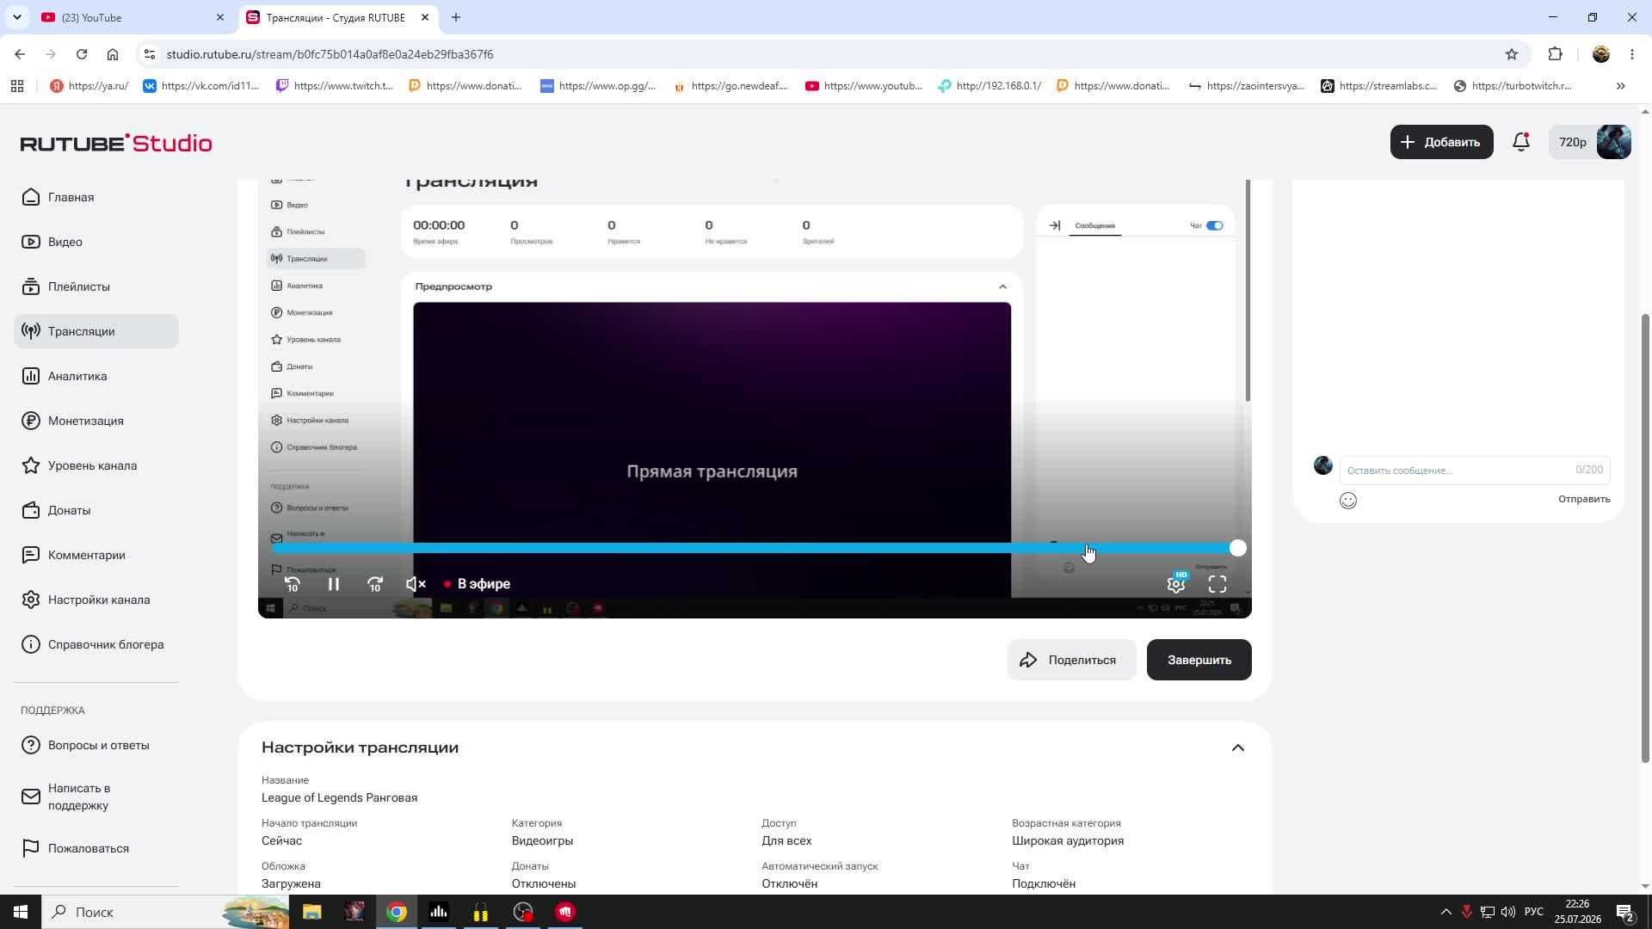Reload the page

tap(82, 54)
